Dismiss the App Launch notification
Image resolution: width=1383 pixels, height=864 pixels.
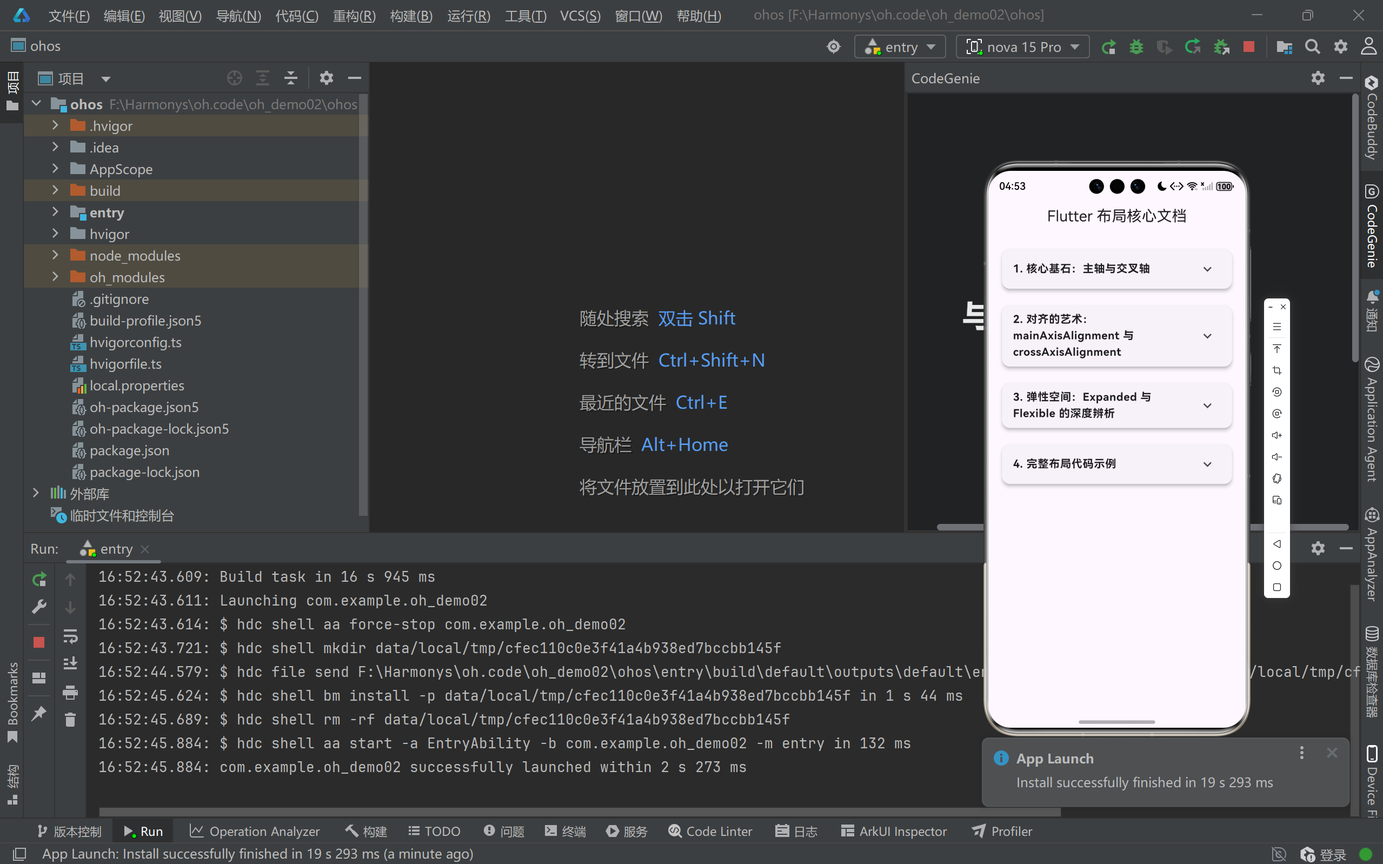[1332, 753]
